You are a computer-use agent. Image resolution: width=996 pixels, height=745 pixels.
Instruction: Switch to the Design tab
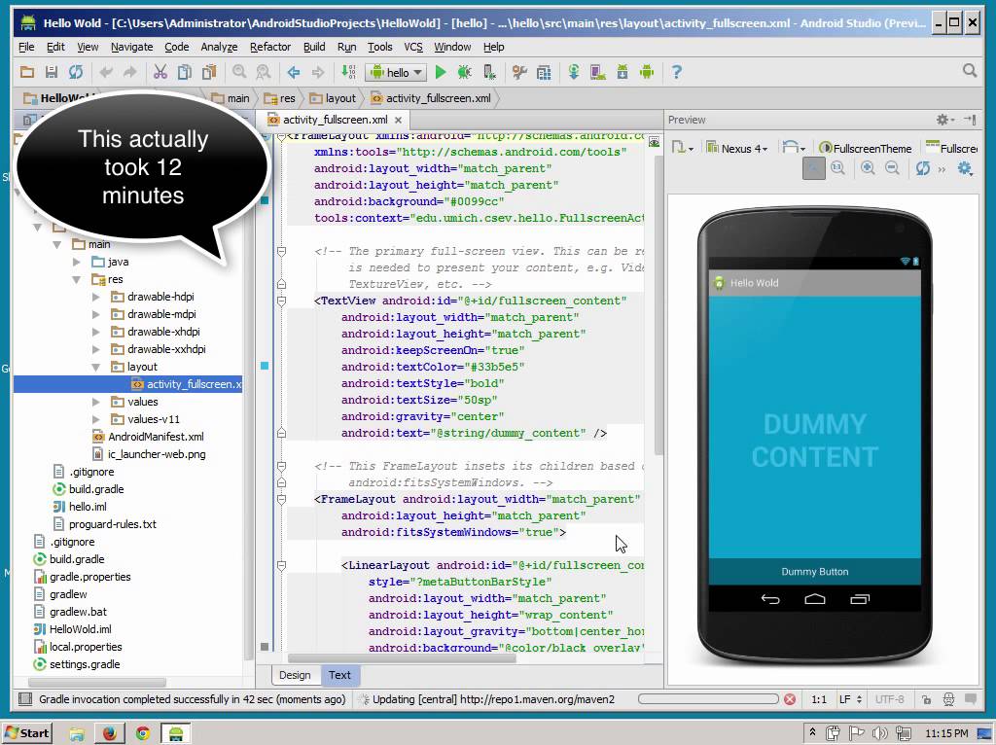(295, 675)
